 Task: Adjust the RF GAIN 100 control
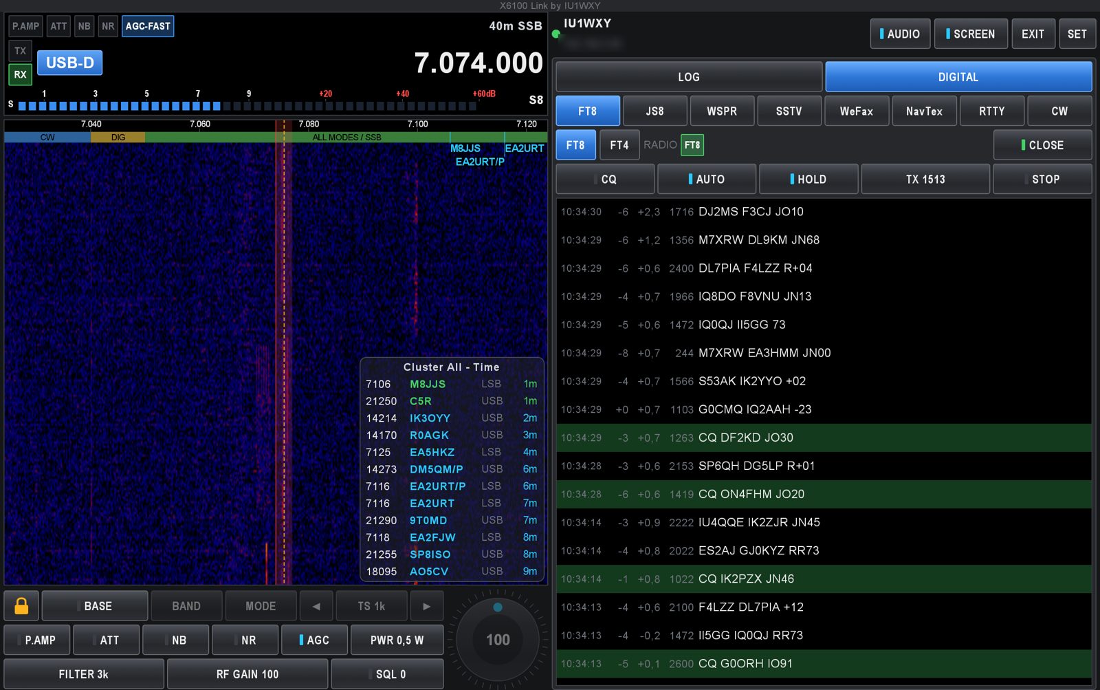point(247,674)
